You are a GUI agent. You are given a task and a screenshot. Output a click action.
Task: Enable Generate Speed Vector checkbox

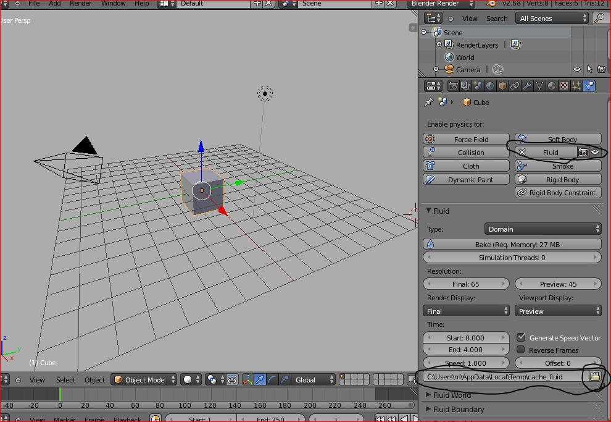click(x=522, y=337)
